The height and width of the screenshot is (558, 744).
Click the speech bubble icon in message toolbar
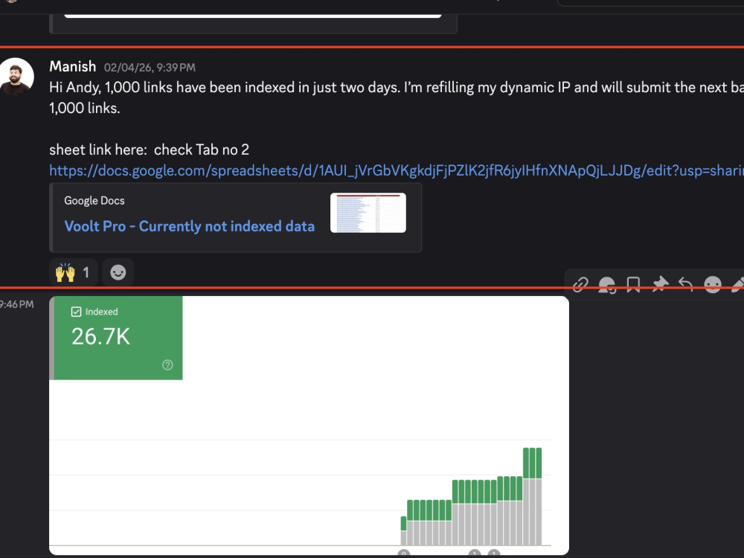(607, 284)
